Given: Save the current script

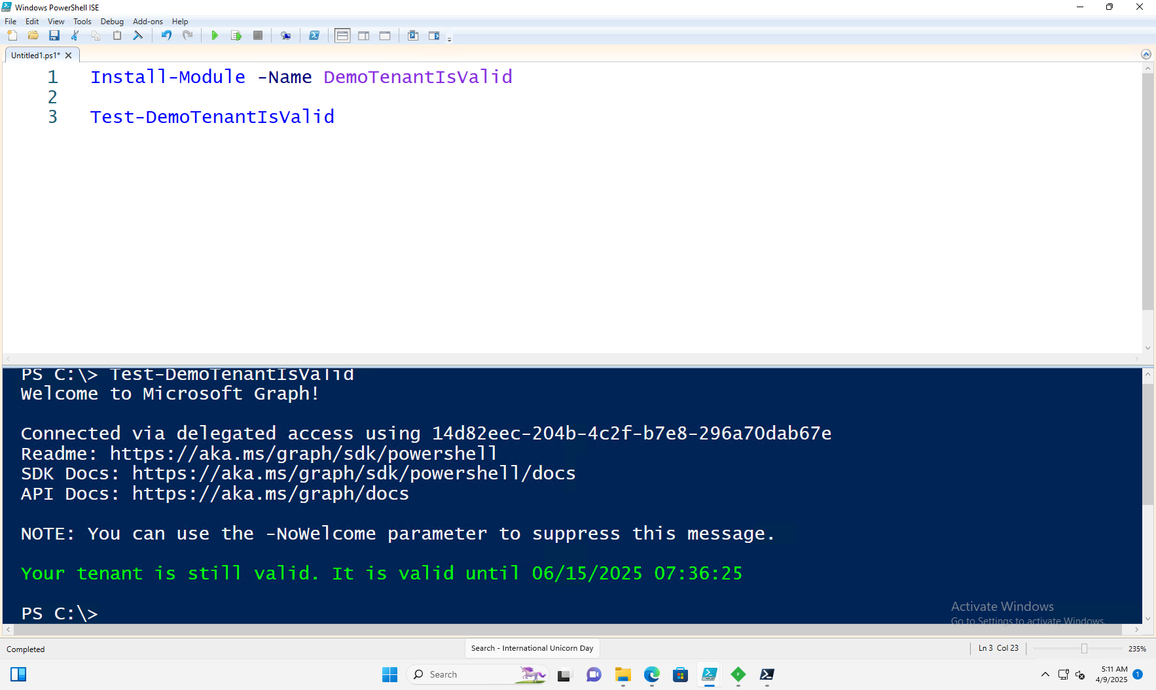Looking at the screenshot, I should point(54,35).
